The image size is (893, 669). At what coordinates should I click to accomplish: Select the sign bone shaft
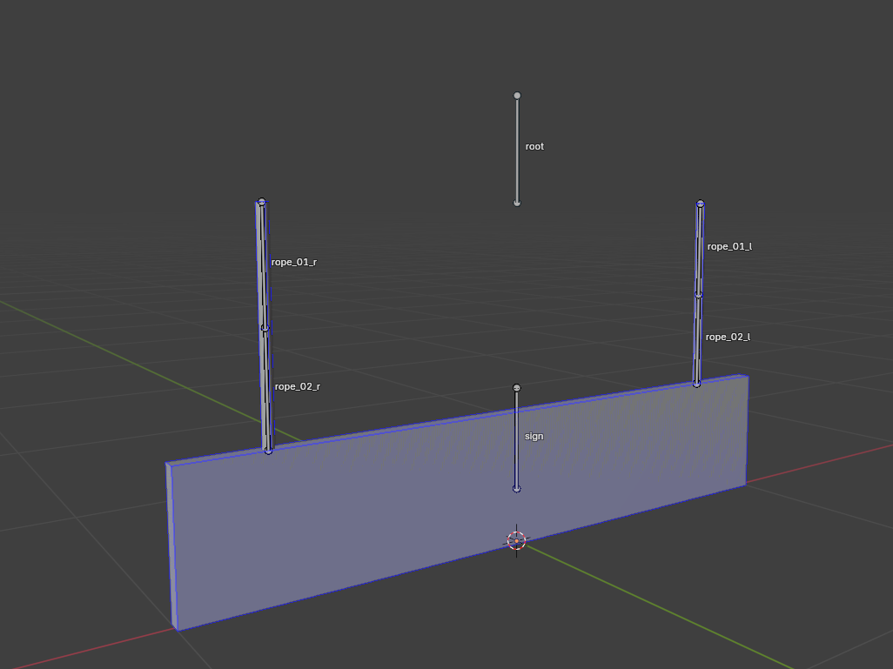coord(517,438)
